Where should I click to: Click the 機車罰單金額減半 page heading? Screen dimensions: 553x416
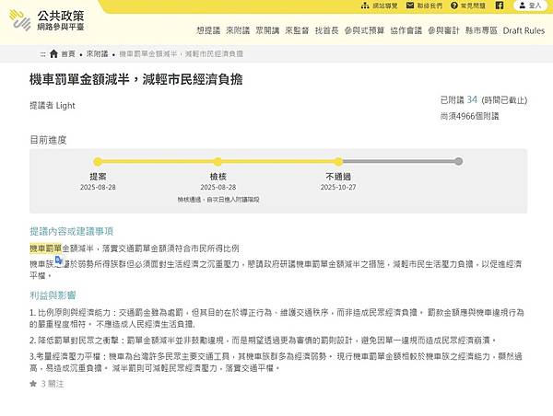click(136, 79)
